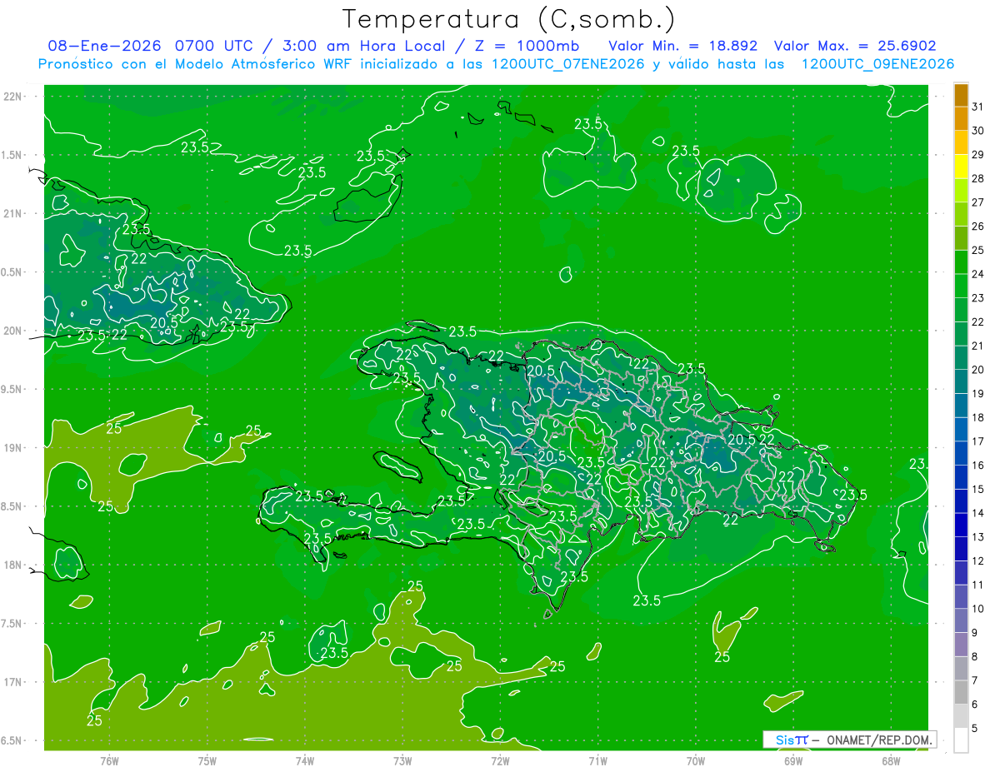Select the white swatch below label 5
This screenshot has width=1000, height=772.
click(x=961, y=740)
